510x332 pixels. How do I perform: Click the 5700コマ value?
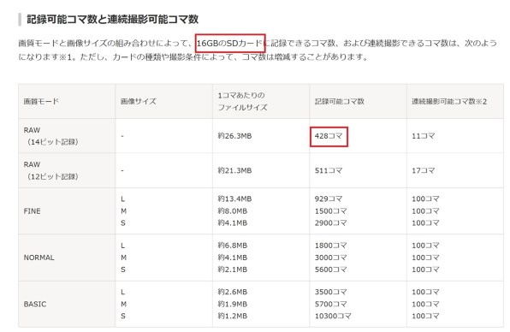(330, 304)
